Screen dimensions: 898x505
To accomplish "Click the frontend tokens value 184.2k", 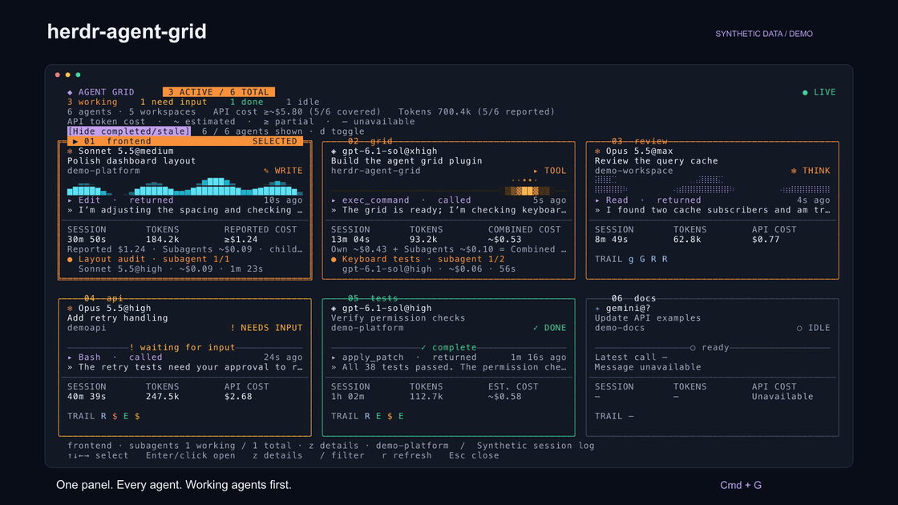I will coord(162,240).
